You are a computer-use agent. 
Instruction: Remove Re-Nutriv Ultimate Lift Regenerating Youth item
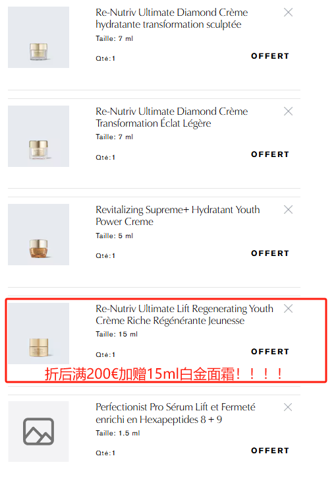tap(288, 308)
